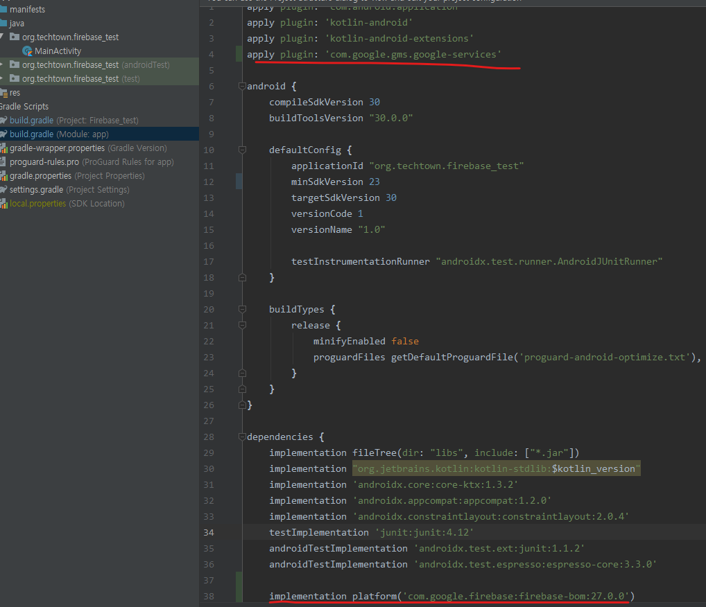Click firebase-bom:27.0.0 platform string
706x607 pixels.
point(515,596)
